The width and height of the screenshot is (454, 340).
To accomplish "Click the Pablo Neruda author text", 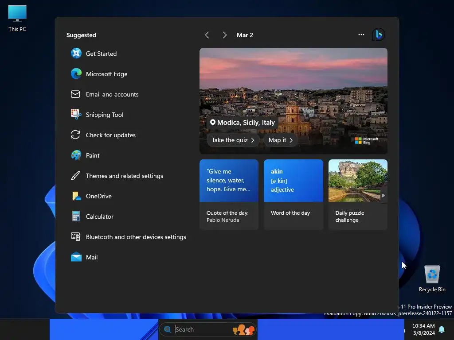I will (x=223, y=220).
